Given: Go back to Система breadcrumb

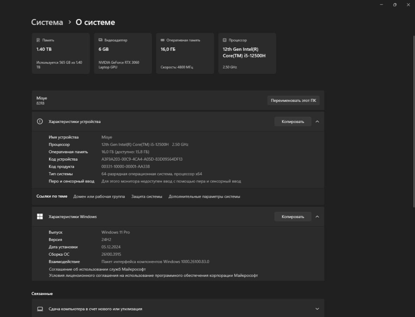Looking at the screenshot, I should point(47,22).
